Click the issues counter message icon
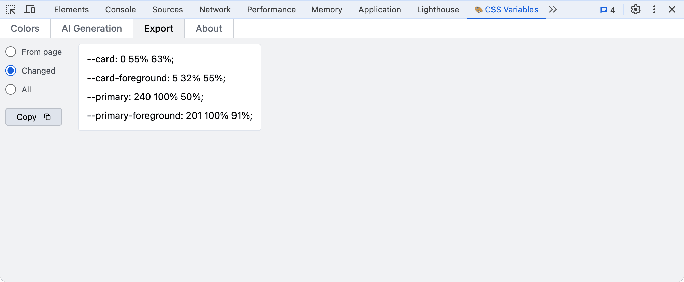The width and height of the screenshot is (684, 282). click(604, 10)
